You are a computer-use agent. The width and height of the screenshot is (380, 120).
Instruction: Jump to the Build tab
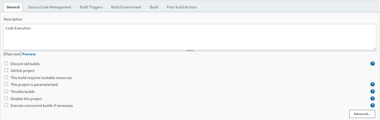coord(154,7)
